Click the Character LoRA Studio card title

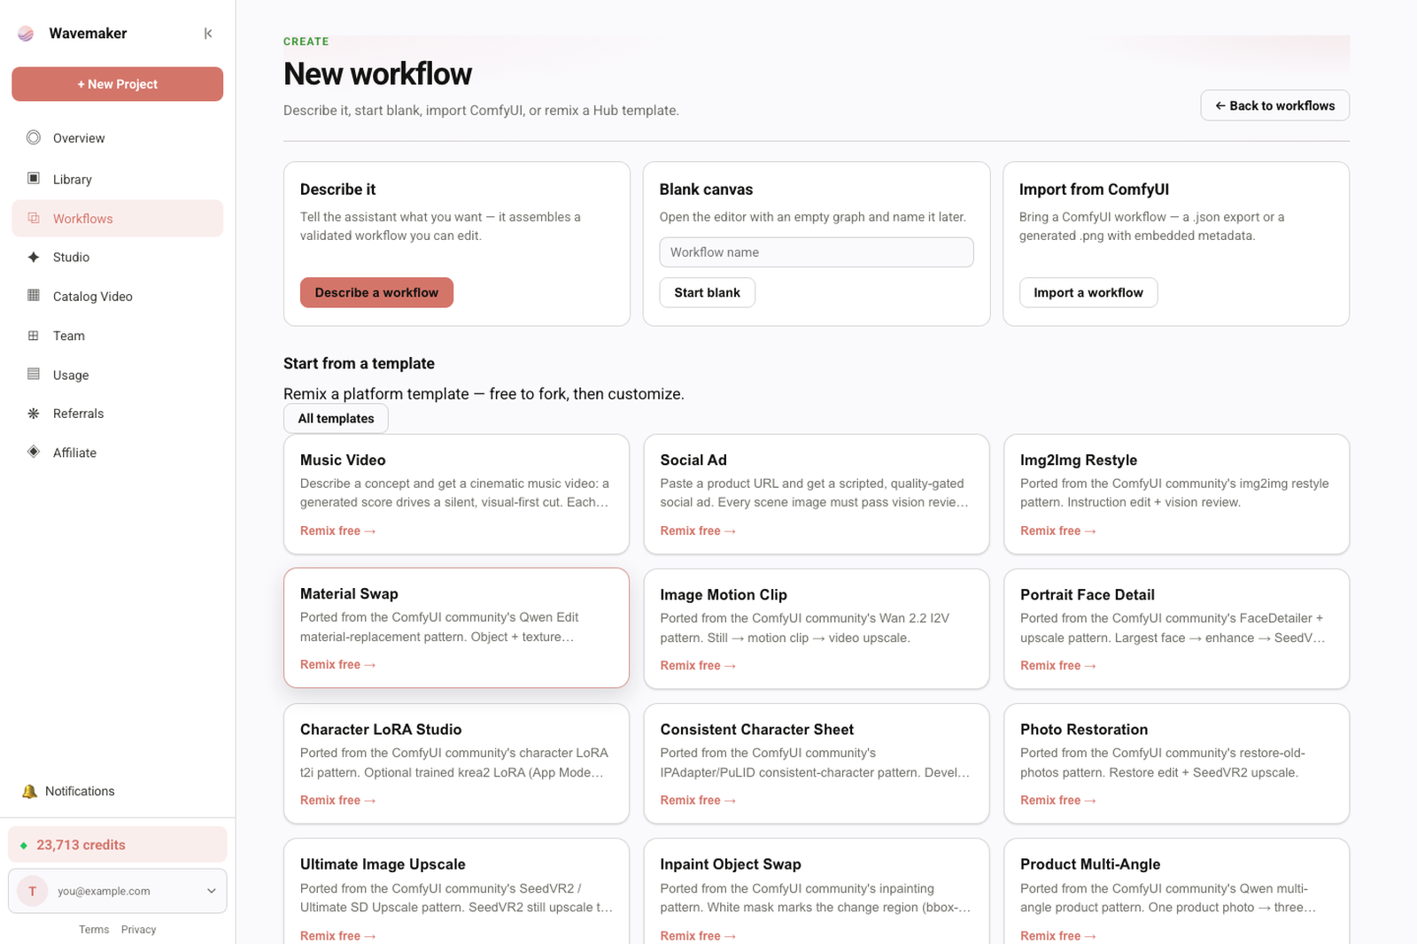(x=381, y=729)
